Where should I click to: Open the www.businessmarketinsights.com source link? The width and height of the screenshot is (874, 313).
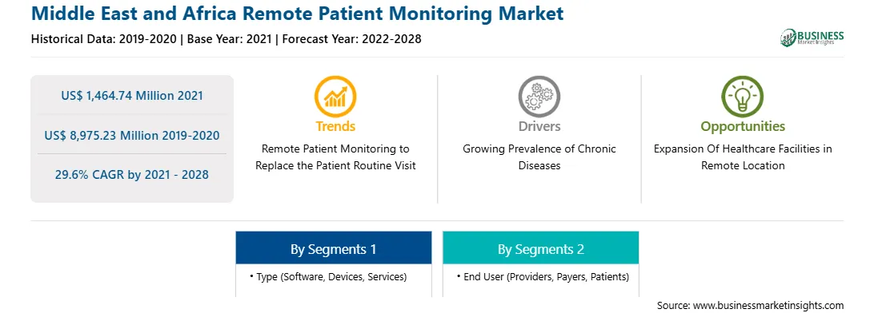click(768, 305)
